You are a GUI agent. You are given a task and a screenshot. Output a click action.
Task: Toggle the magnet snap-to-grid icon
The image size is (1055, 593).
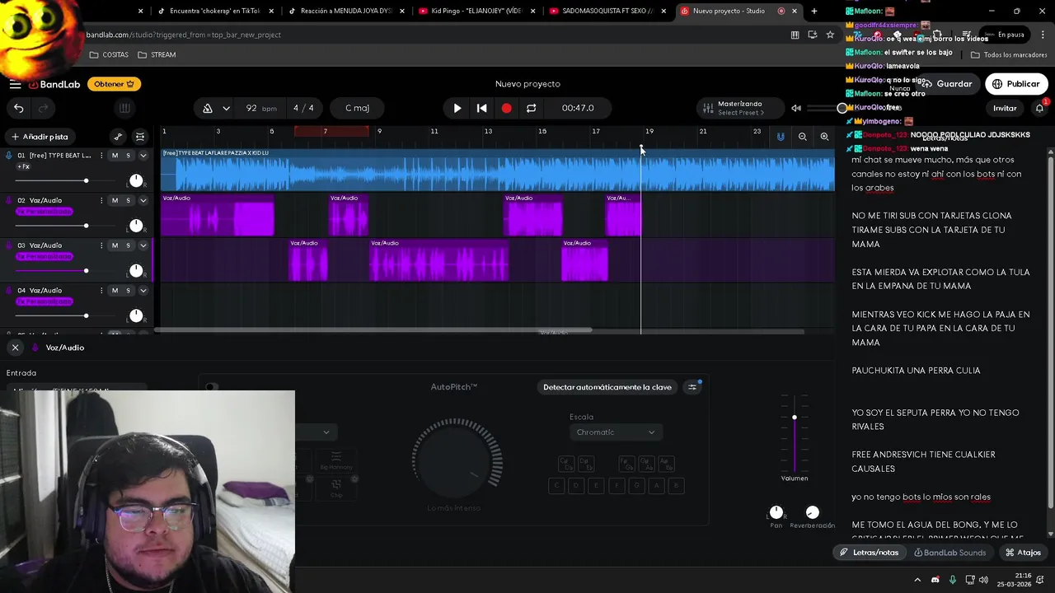click(781, 137)
